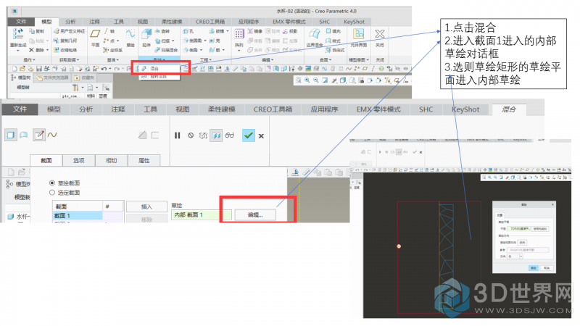The width and height of the screenshot is (580, 326).
Task: Click the 插入 button in the 截面 panel
Action: click(x=146, y=206)
